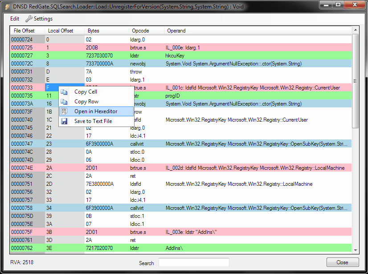Click local offset cell 1C
Image resolution: width=368 pixels, height=274 pixels.
click(x=52, y=120)
